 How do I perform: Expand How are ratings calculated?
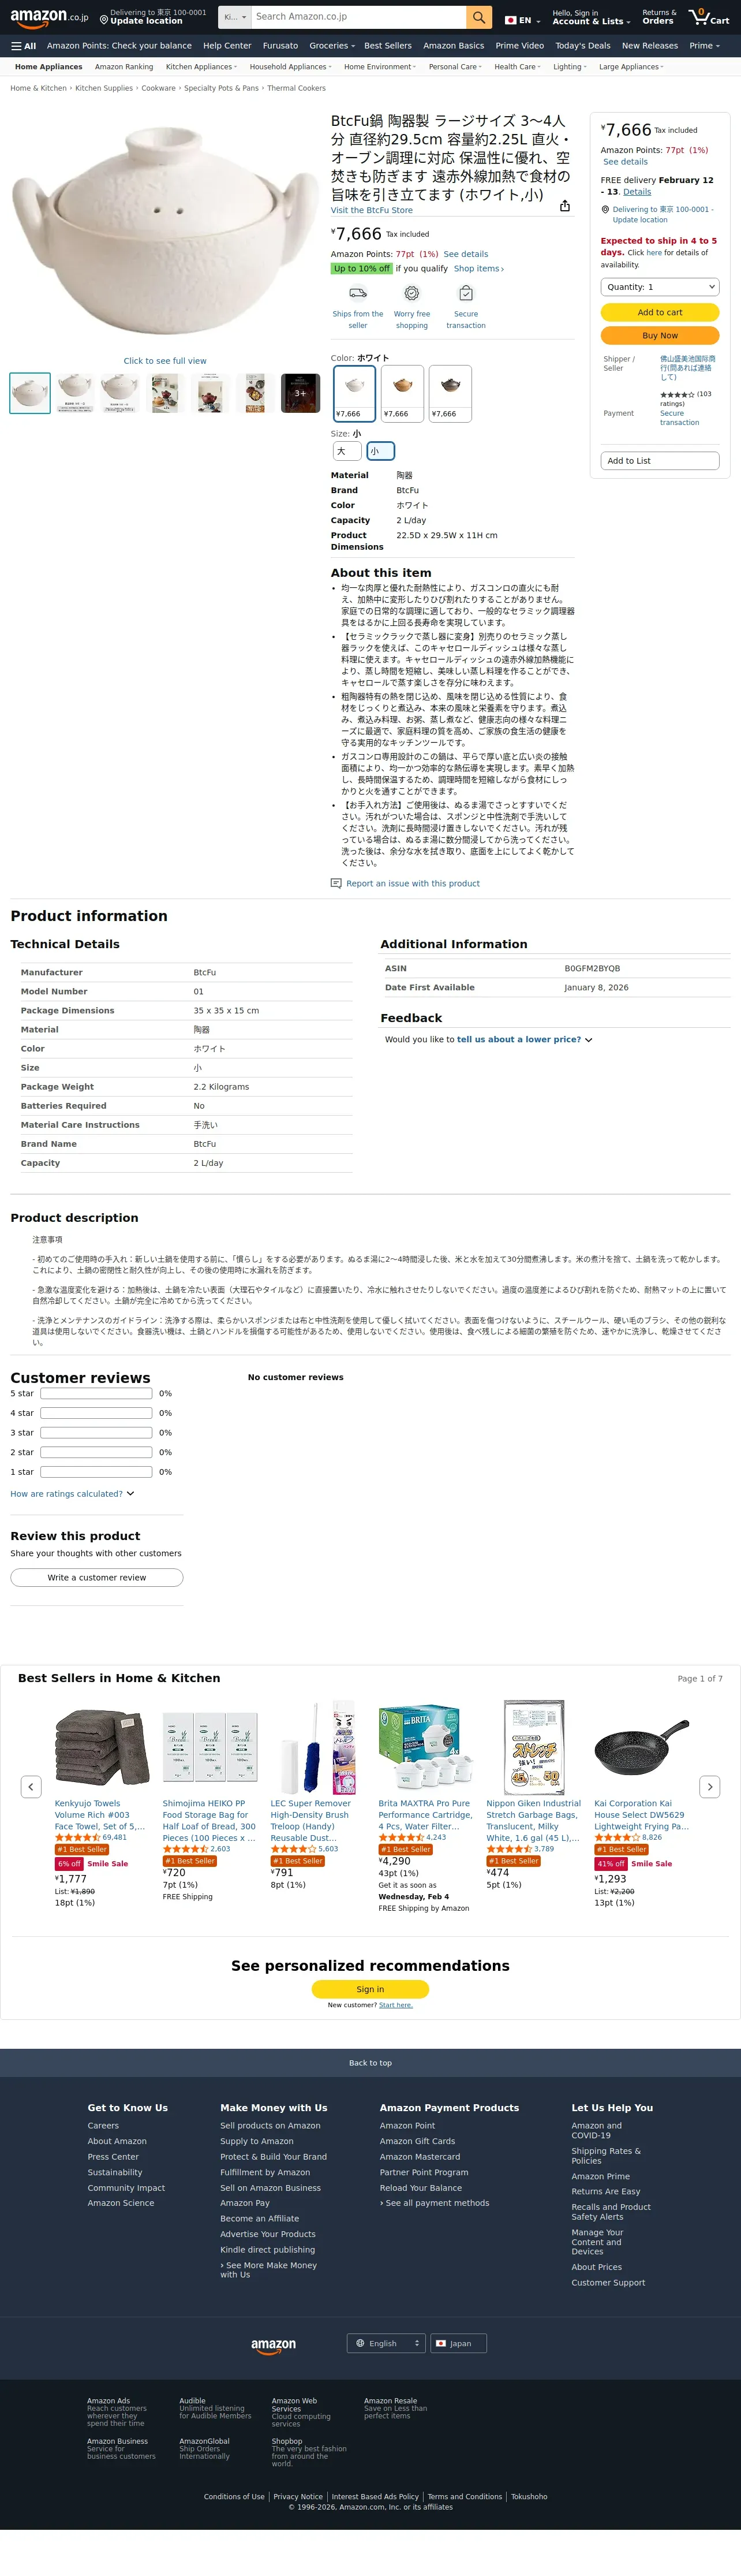coord(72,1494)
